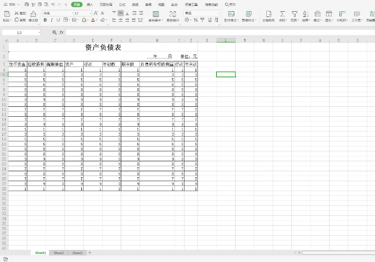Click the AutoSum (求和) sigma icon
This screenshot has height=262, width=375.
[282, 14]
